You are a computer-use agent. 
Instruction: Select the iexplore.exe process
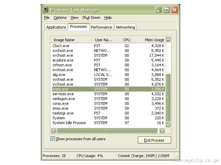click(x=108, y=60)
